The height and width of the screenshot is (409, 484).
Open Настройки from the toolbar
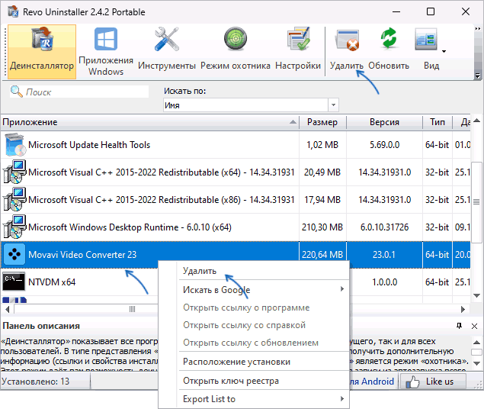298,52
